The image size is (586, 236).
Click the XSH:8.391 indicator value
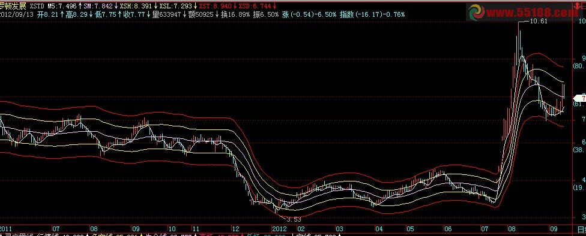pyautogui.click(x=136, y=6)
